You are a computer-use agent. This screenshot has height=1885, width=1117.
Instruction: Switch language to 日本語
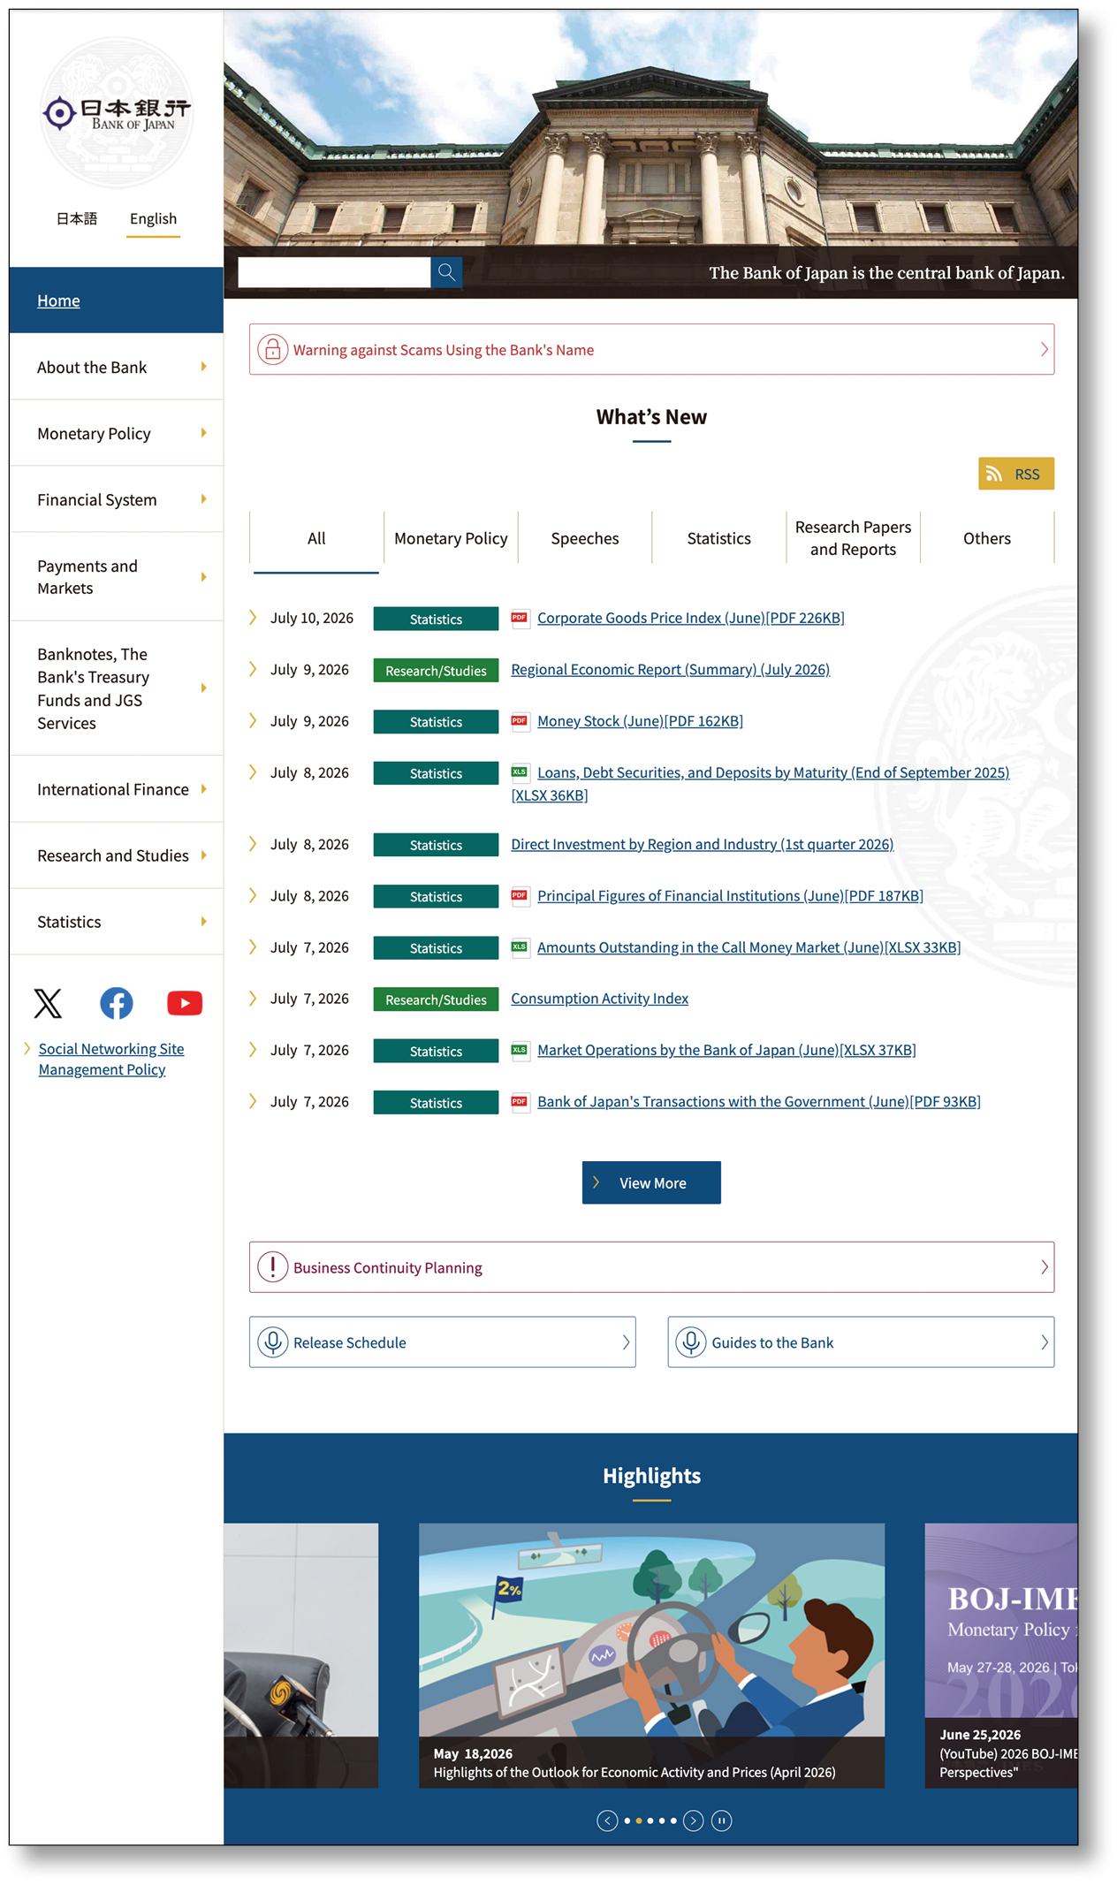tap(77, 218)
